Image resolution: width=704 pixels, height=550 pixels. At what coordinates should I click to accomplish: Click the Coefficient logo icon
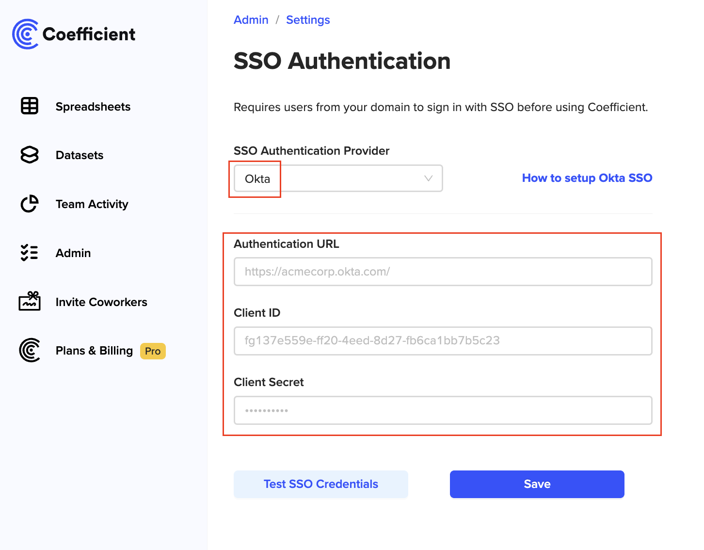pos(25,34)
